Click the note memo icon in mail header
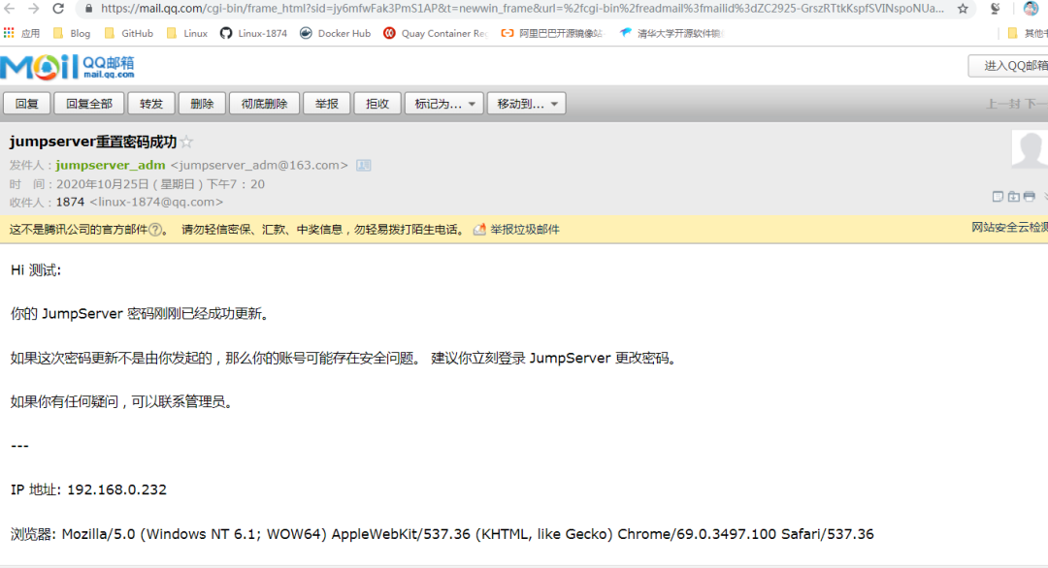Viewport: 1048px width, 568px height. (x=998, y=196)
